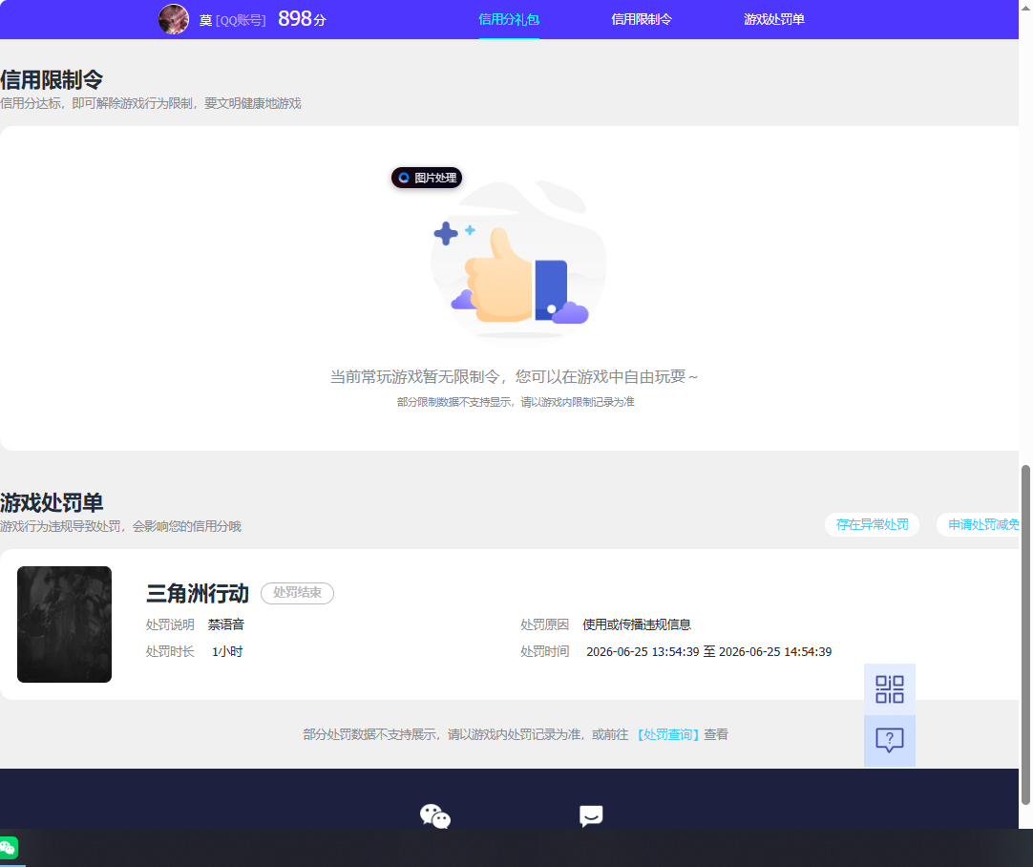Click the 游戏行为违规导致处罚 subtitle text

pos(120,526)
